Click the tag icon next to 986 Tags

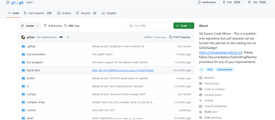tap(66, 26)
